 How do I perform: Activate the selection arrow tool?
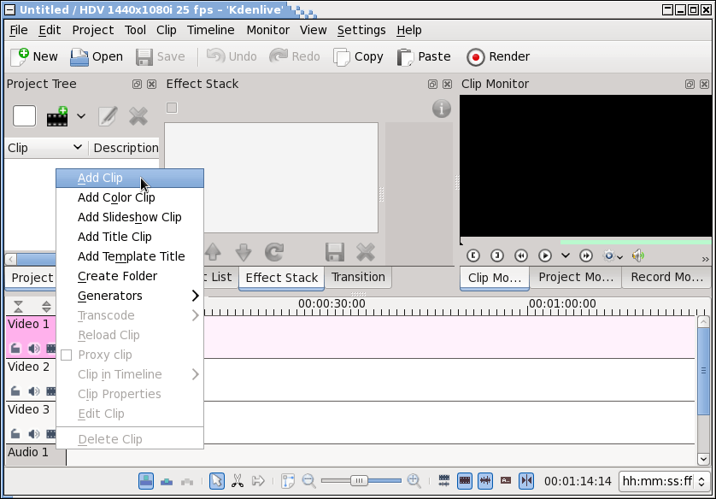click(x=216, y=481)
